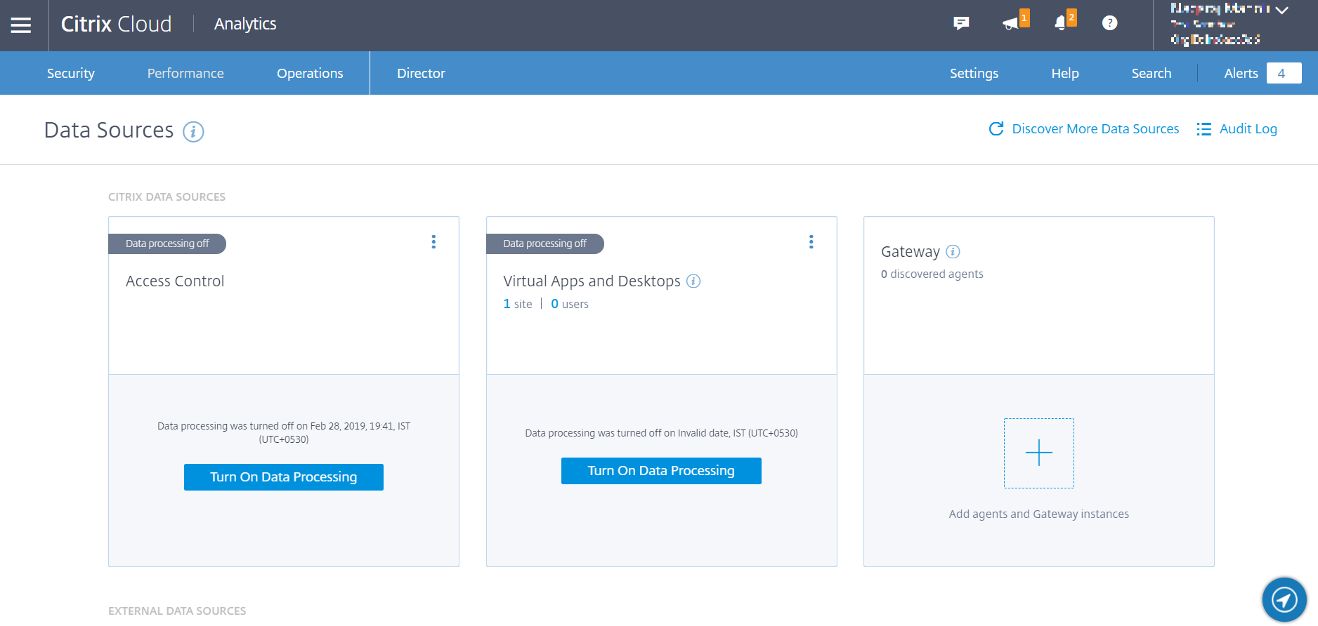Click the Discover More Data Sources link
1318x626 pixels.
[1095, 128]
